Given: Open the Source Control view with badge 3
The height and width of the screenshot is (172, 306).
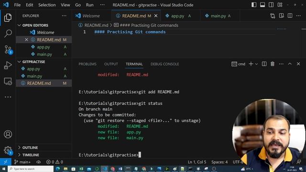Looking at the screenshot, I should coord(8,50).
